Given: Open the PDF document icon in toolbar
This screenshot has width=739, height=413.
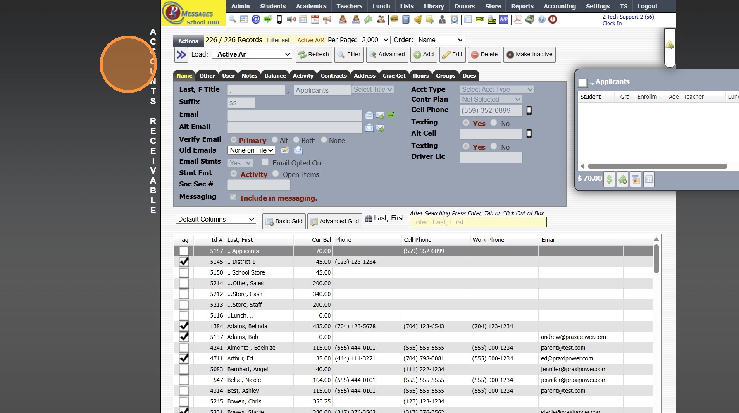Looking at the screenshot, I should (x=517, y=19).
